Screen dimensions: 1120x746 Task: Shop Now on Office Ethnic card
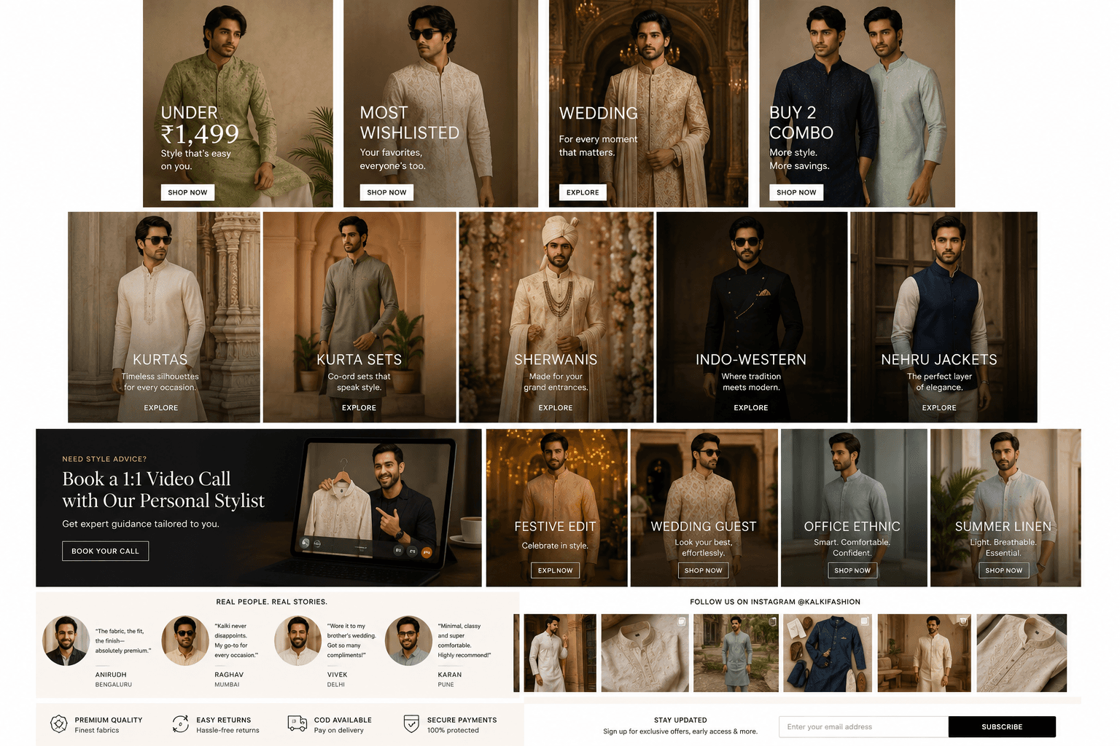[852, 570]
